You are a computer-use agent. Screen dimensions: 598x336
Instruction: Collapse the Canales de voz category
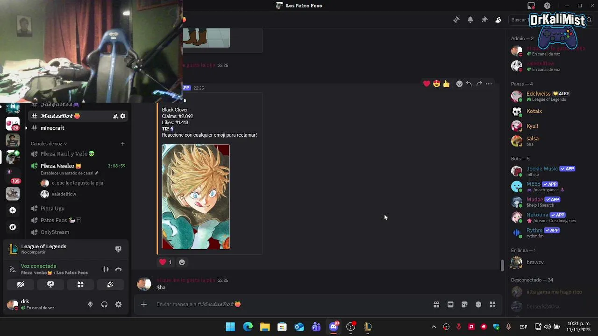[x=49, y=144]
